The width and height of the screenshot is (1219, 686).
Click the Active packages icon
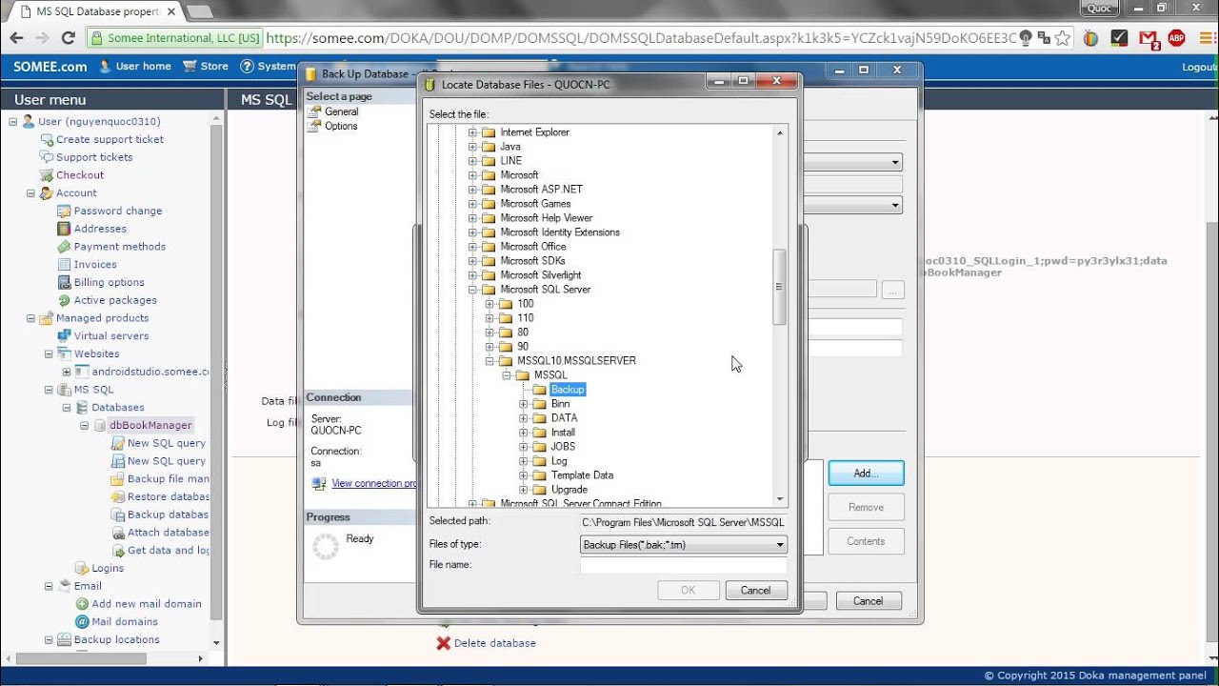point(64,300)
